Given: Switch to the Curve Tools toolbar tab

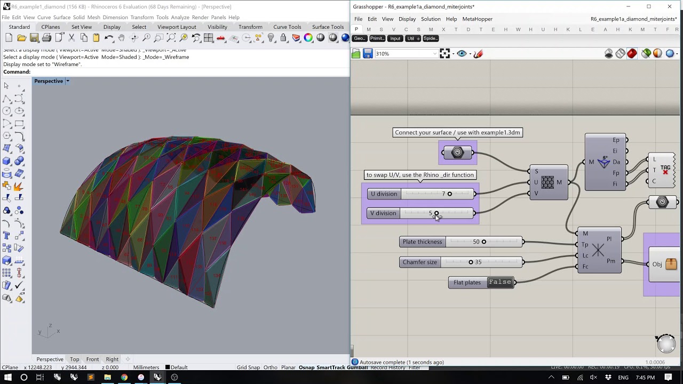Looking at the screenshot, I should [287, 27].
